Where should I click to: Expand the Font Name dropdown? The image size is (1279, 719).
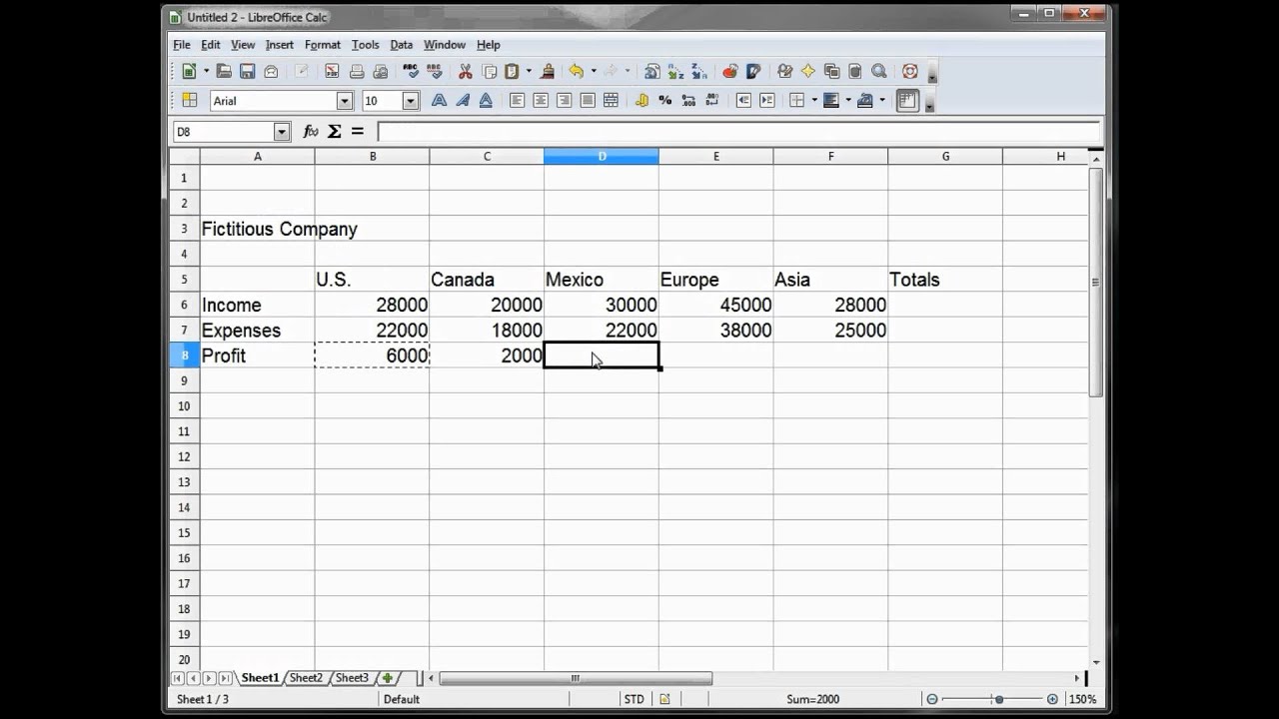(344, 101)
